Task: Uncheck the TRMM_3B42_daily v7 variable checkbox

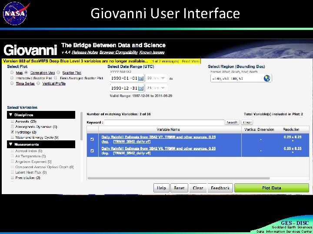Action: tap(92, 139)
